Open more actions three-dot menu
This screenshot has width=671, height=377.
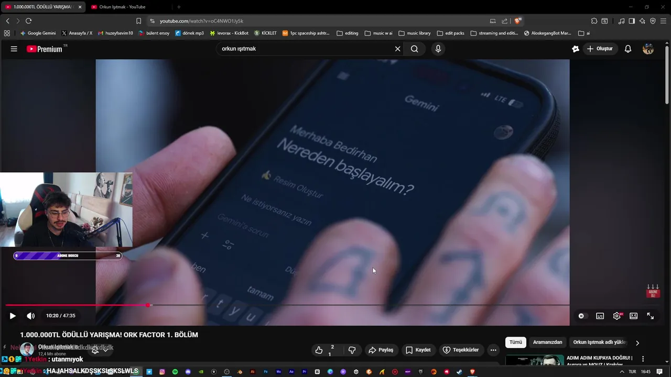pyautogui.click(x=493, y=350)
